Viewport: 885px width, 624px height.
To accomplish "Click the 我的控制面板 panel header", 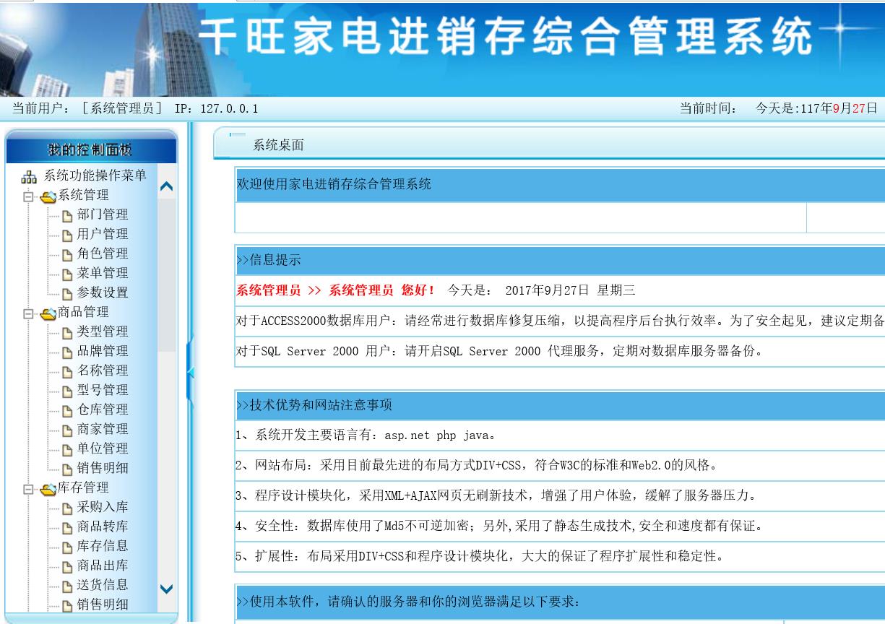I will click(91, 150).
